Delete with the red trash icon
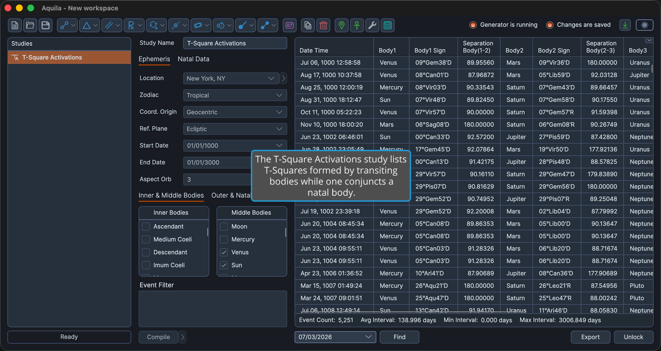Screen dimensions: 661x351 (x=323, y=25)
